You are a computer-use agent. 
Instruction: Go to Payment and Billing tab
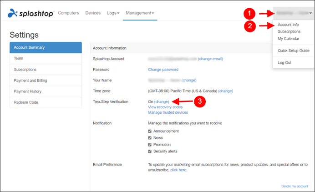point(46,81)
